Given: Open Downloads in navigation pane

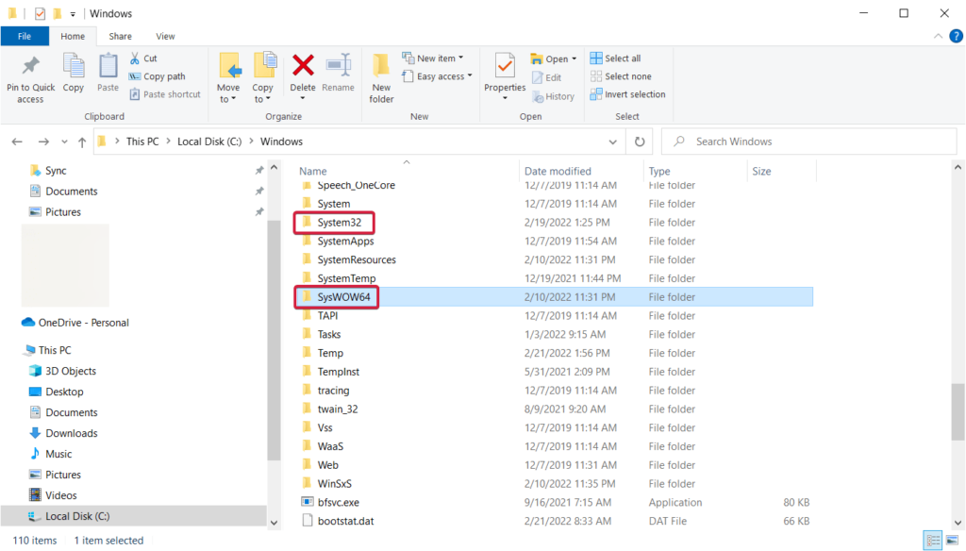Looking at the screenshot, I should [x=71, y=433].
